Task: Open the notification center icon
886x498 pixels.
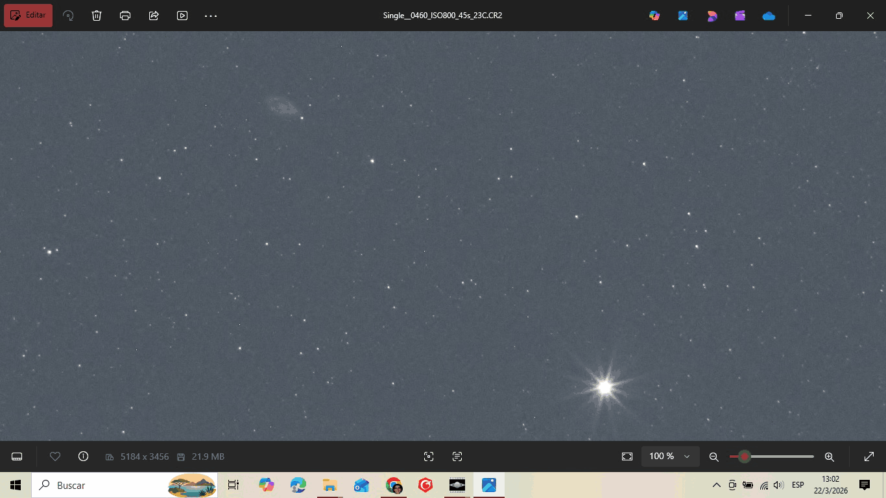Action: pyautogui.click(x=865, y=485)
